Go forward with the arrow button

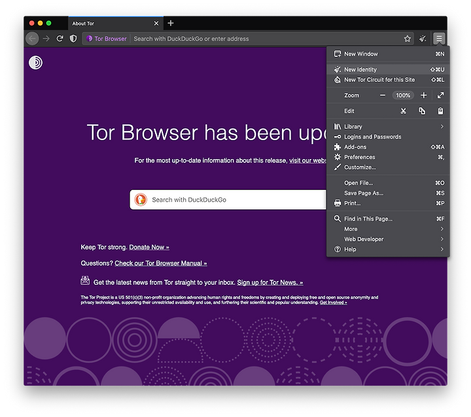point(46,39)
